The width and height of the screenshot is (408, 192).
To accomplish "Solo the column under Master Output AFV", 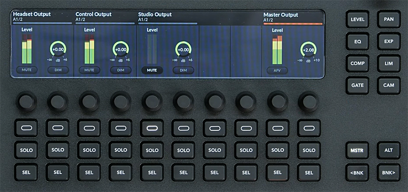I will [x=277, y=150].
